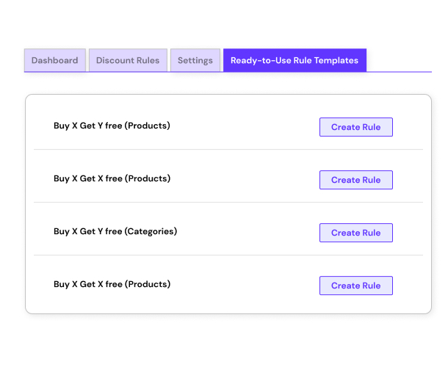Click Create Rule in the last template row
The image size is (448, 367).
[356, 286]
